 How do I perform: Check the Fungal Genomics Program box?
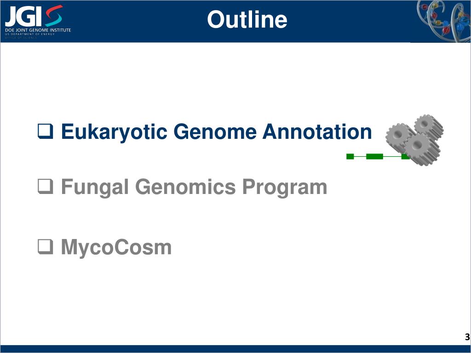point(46,187)
